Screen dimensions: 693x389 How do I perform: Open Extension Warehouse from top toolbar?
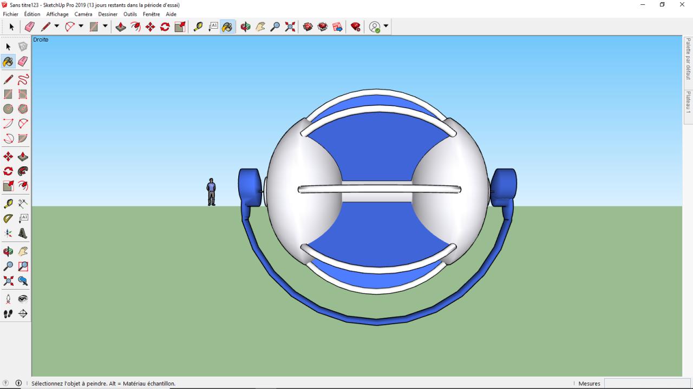[323, 26]
